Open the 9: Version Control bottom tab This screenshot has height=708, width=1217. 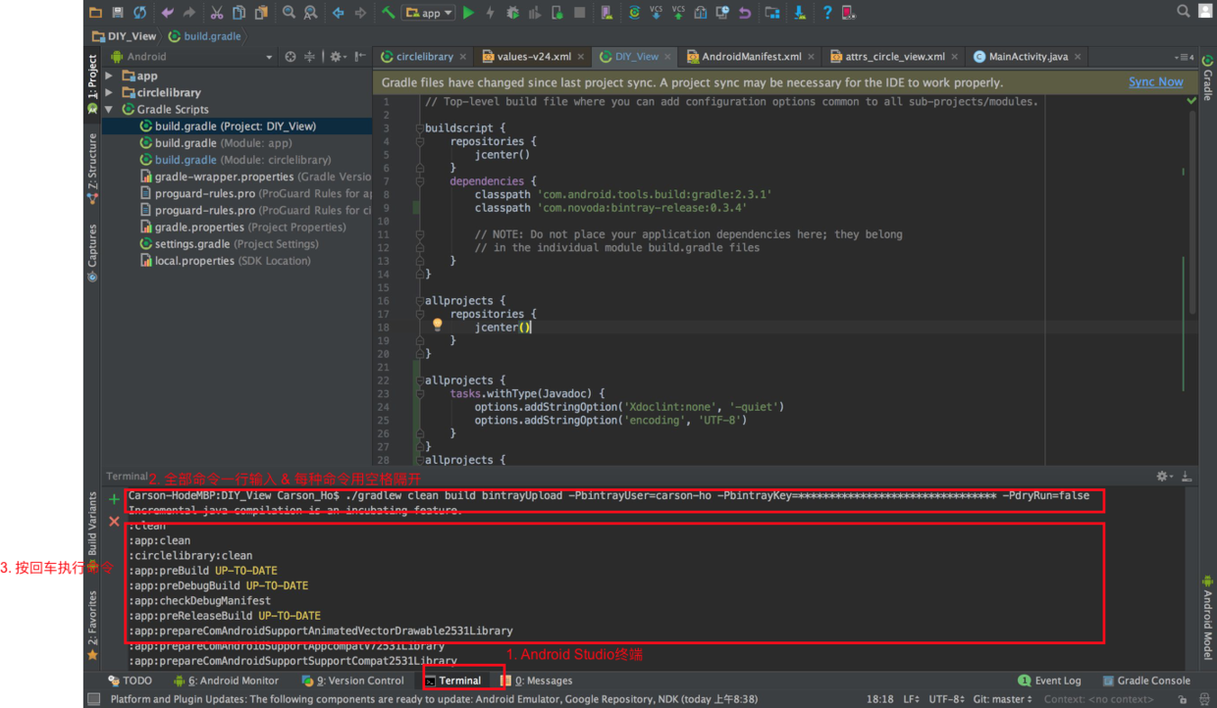353,681
